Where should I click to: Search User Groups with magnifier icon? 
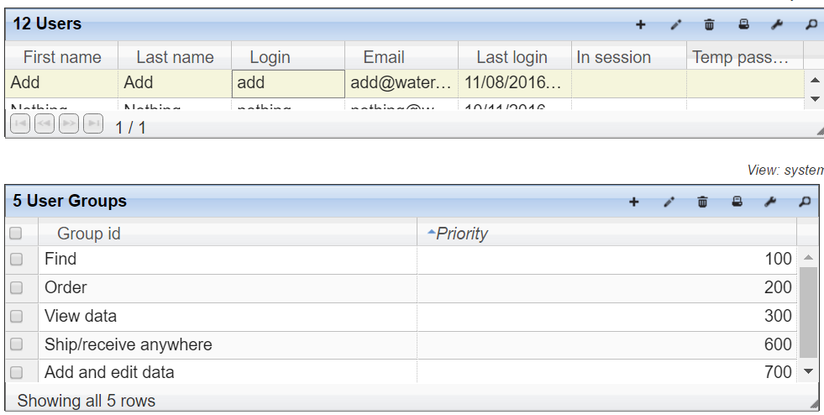coord(805,202)
